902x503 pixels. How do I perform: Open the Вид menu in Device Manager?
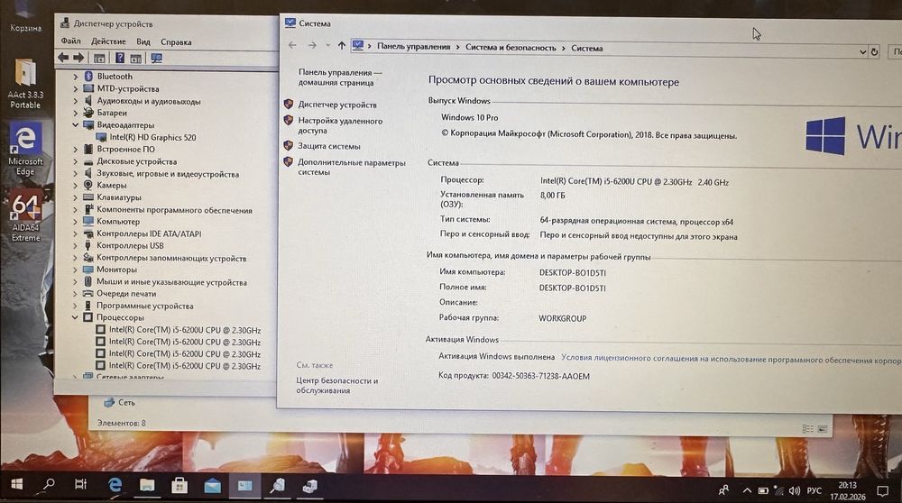143,41
